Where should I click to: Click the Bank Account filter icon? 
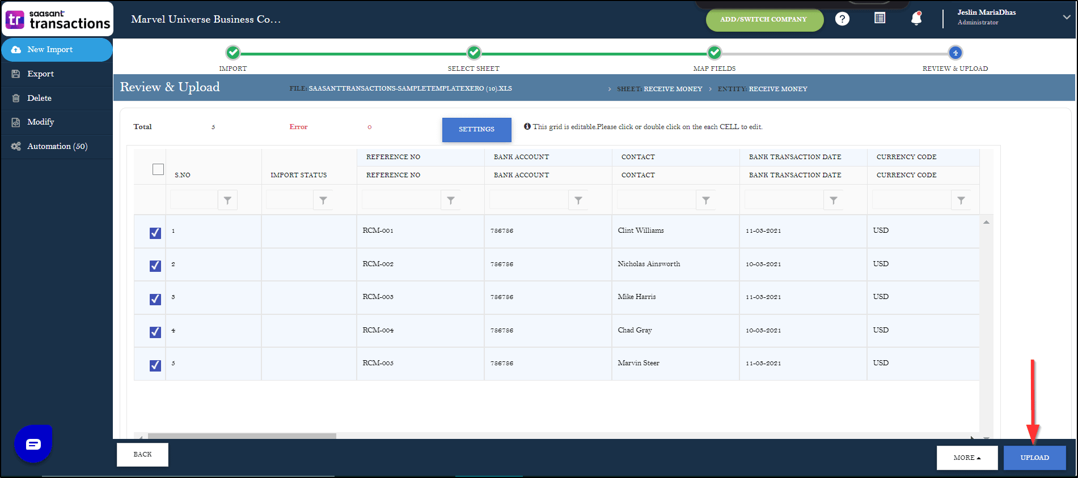pos(578,200)
